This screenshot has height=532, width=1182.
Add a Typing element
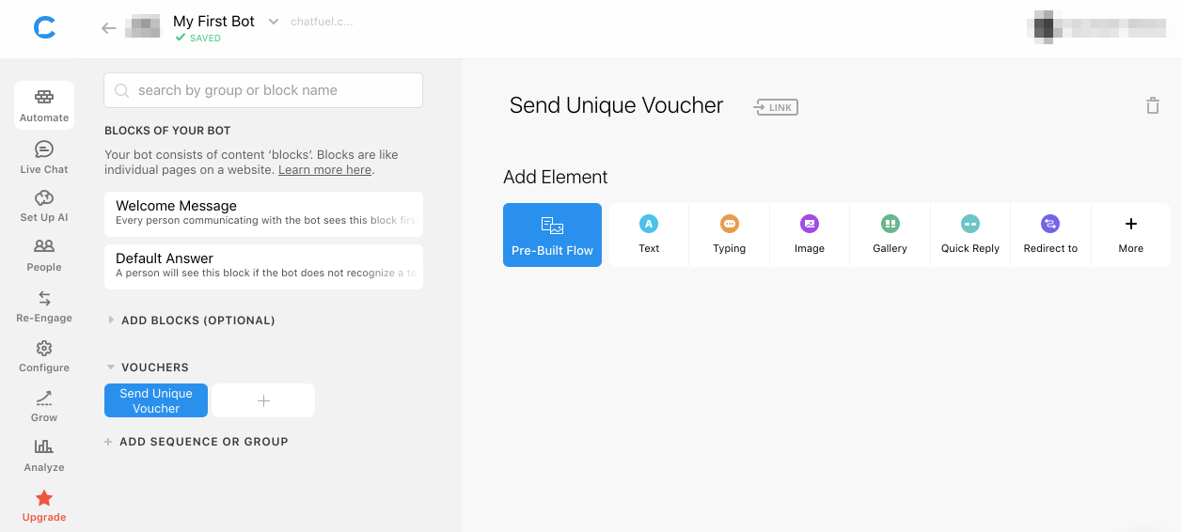click(729, 235)
